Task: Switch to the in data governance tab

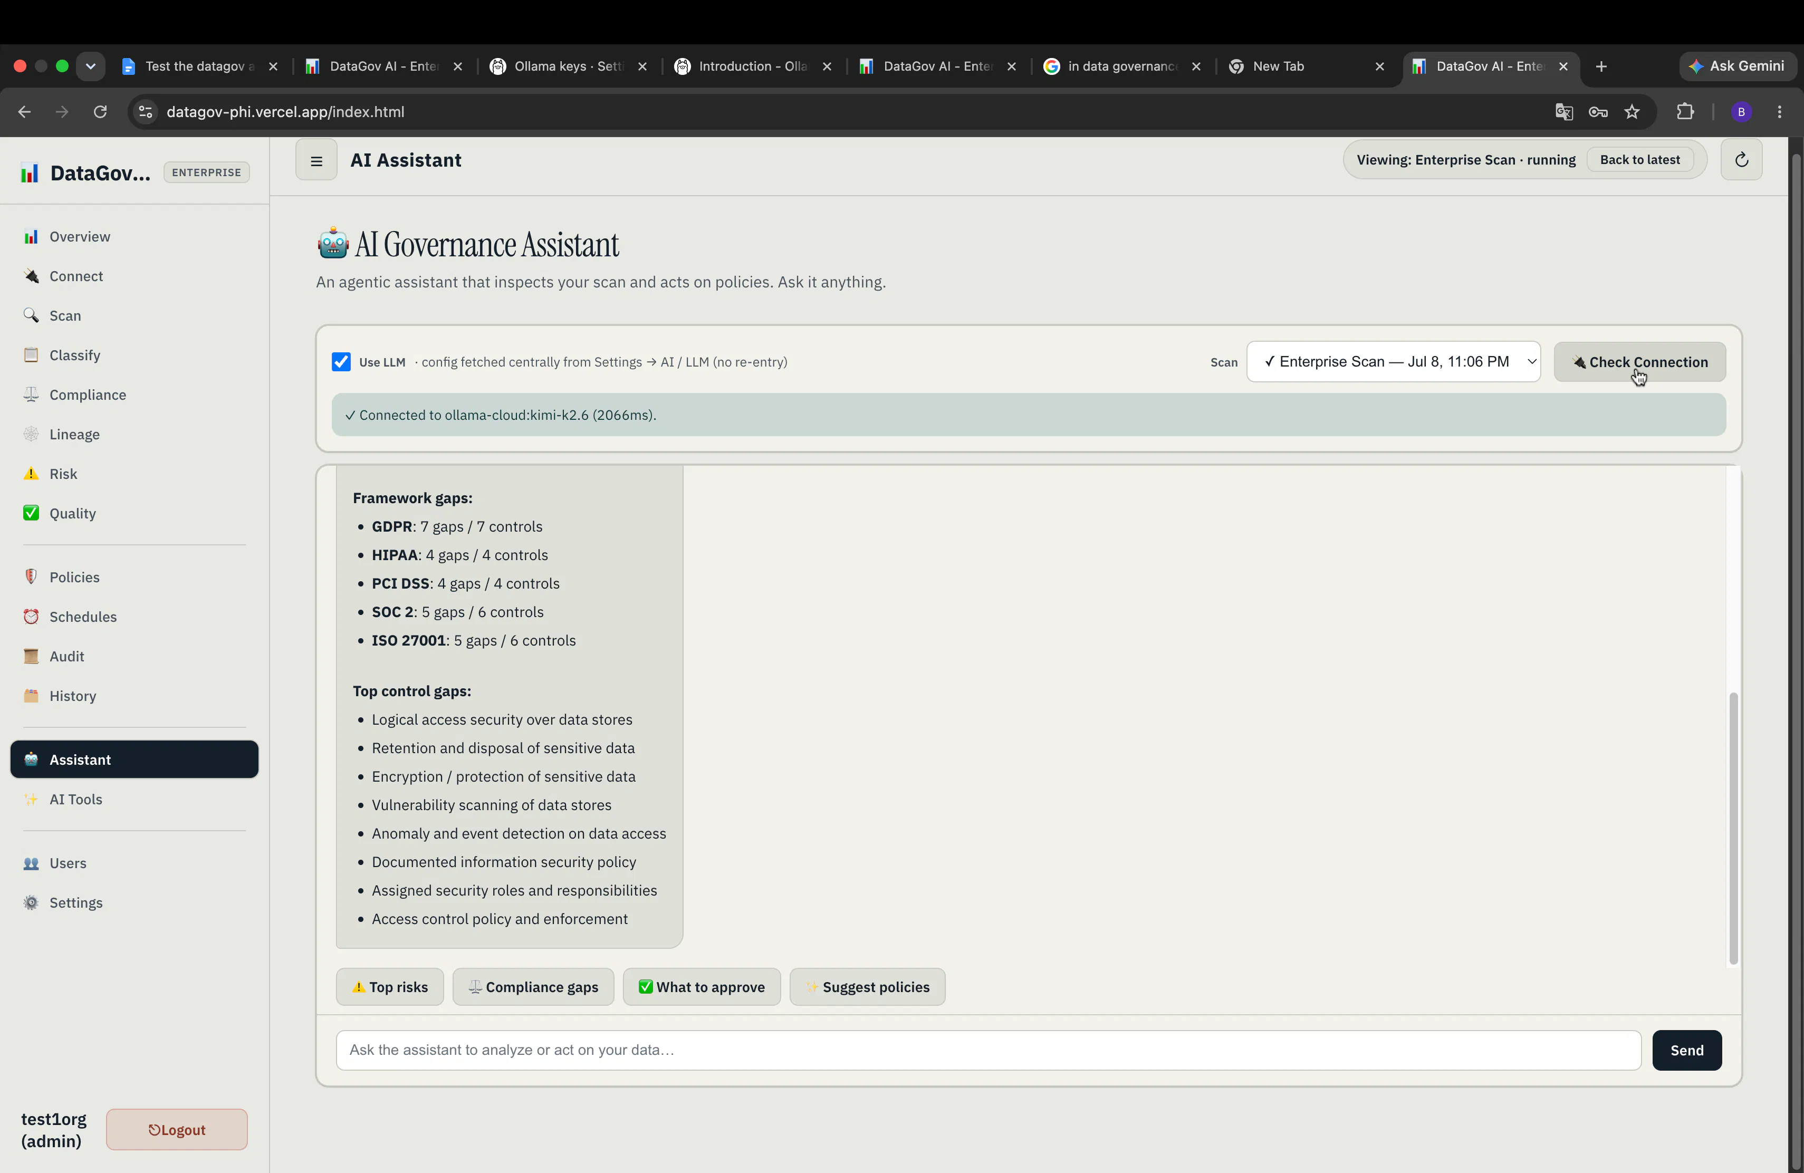Action: (x=1122, y=66)
